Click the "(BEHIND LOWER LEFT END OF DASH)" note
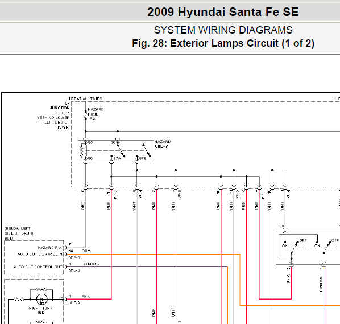The height and width of the screenshot is (324, 340). (x=54, y=122)
